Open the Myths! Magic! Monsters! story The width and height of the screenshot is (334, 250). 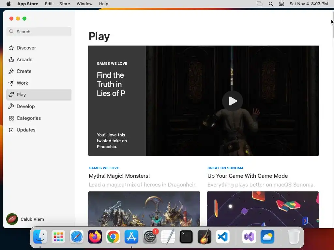tap(119, 176)
